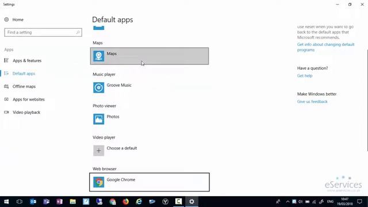Open Task View from taskbar
The width and height of the screenshot is (368, 207).
[x=20, y=201]
